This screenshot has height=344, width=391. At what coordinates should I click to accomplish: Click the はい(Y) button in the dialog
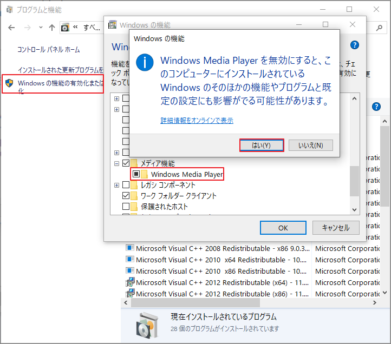point(262,145)
